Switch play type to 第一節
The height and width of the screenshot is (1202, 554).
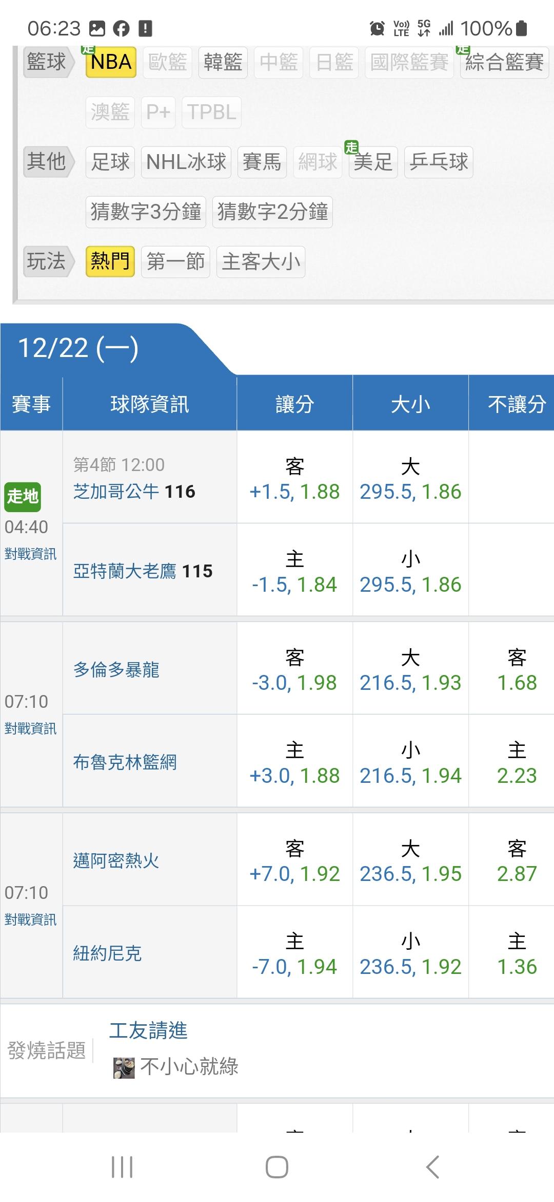175,262
